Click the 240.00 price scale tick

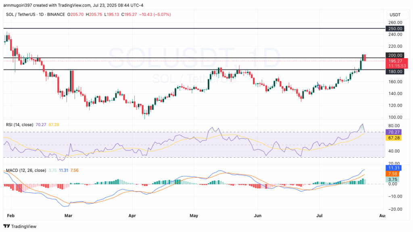point(395,34)
